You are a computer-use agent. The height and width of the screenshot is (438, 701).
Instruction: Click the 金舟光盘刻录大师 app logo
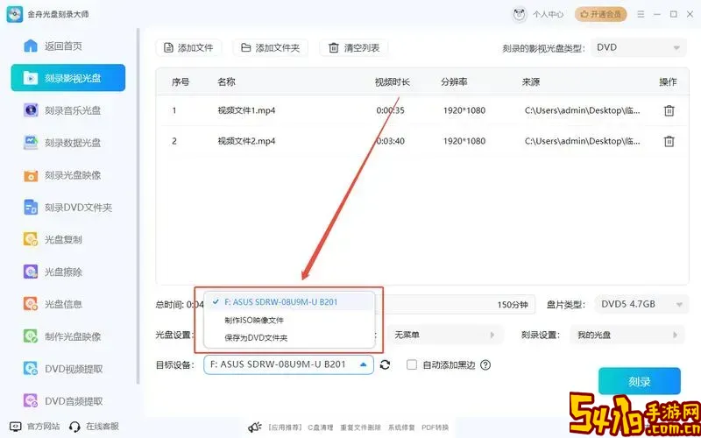tap(14, 14)
